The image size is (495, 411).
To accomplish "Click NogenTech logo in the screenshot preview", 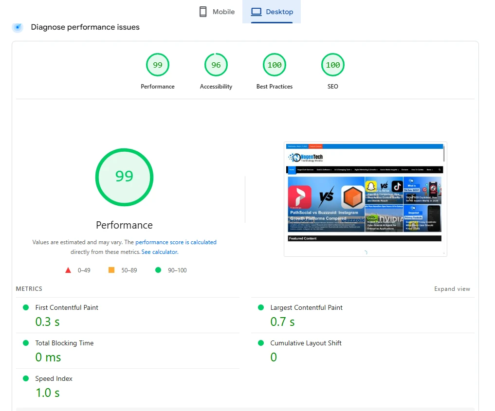I will 306,158.
